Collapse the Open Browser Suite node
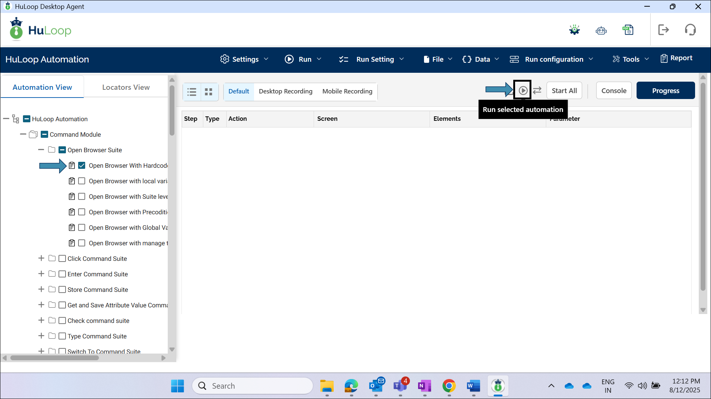 [x=41, y=150]
